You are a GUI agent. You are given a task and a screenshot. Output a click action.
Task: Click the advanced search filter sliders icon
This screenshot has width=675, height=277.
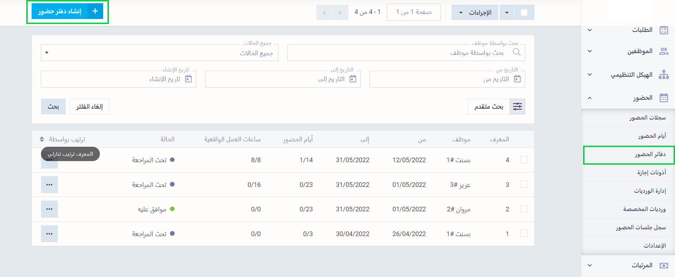click(517, 107)
